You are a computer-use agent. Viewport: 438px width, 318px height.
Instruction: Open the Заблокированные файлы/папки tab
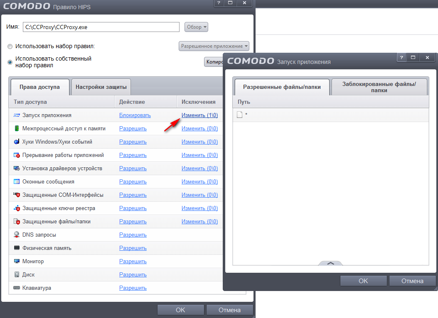(x=379, y=87)
